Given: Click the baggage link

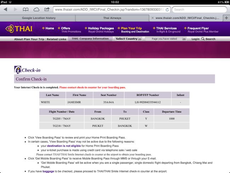Looking at the screenshot, I should click(x=48, y=171).
